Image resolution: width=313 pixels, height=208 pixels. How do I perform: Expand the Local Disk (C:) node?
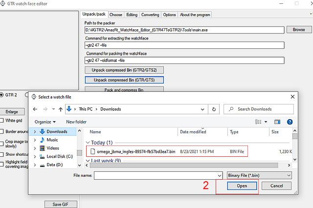tap(35, 157)
